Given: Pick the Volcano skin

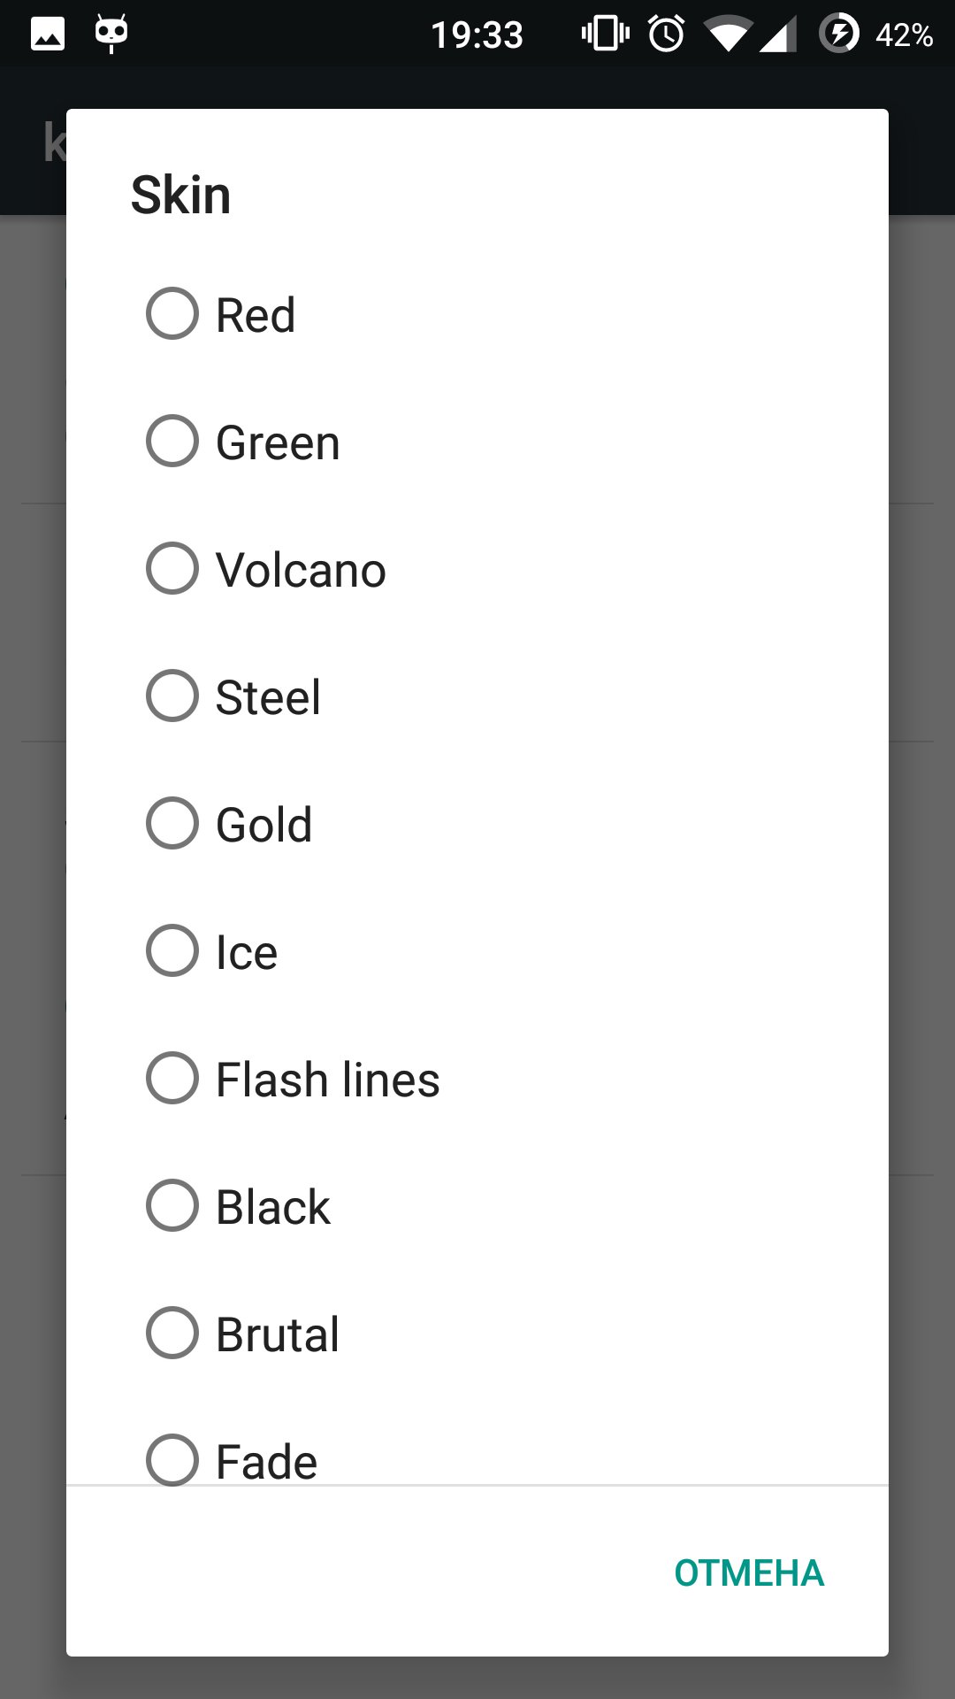Looking at the screenshot, I should tap(172, 568).
